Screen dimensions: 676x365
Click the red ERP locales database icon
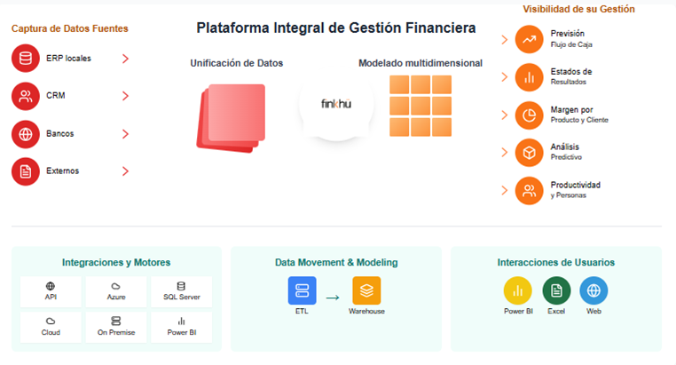pyautogui.click(x=26, y=59)
